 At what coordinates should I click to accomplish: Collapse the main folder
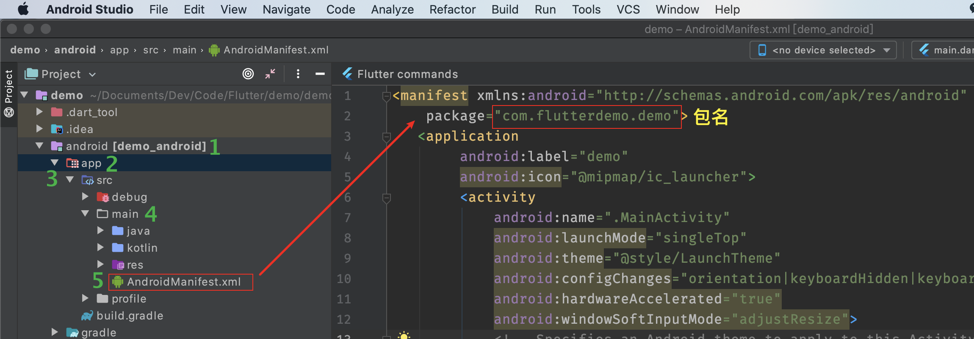[86, 214]
